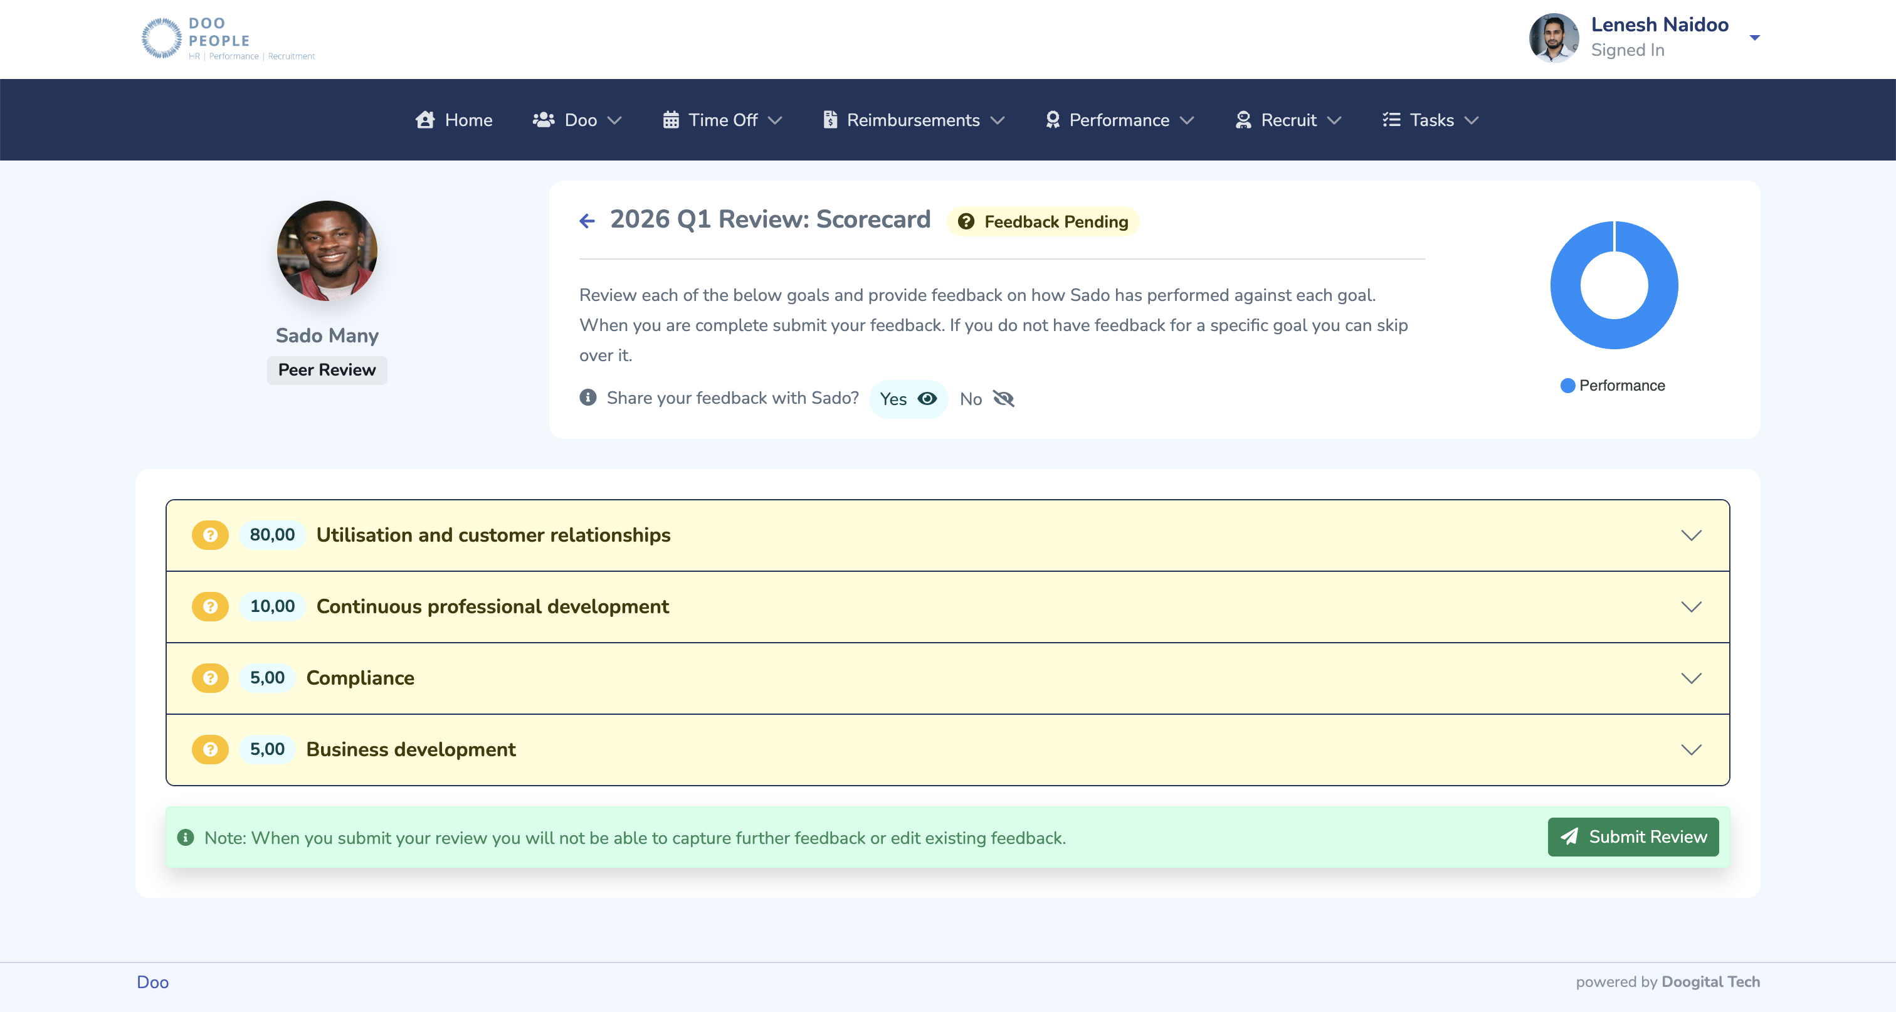Open the Doo menu chevron

tap(614, 120)
